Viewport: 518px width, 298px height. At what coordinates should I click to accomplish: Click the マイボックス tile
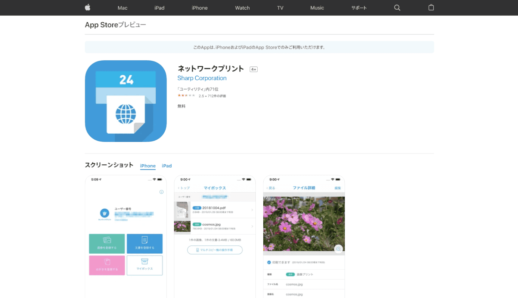coord(145,265)
